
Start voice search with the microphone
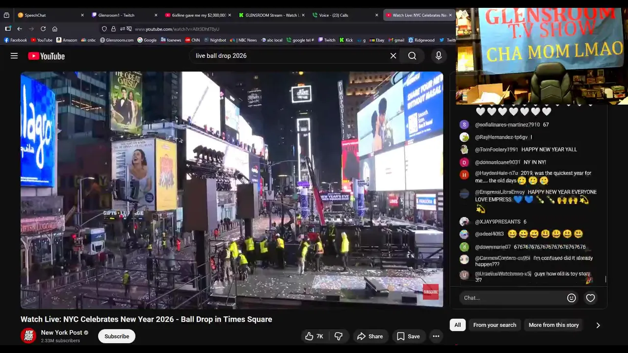(x=439, y=56)
